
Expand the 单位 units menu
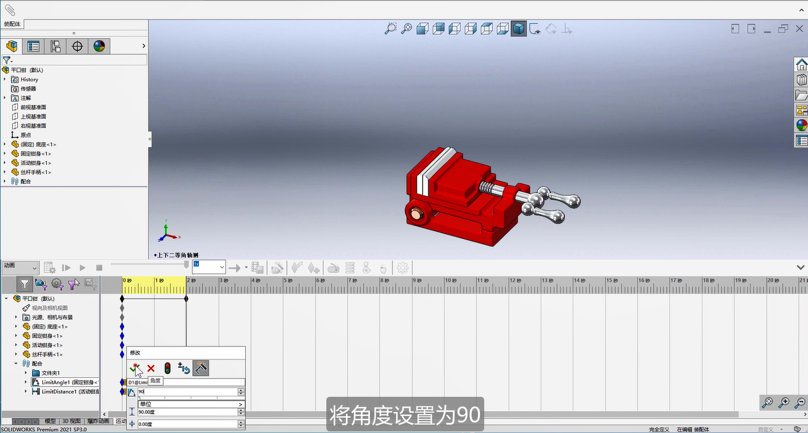191,404
